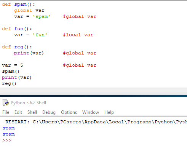The height and width of the screenshot is (150, 187).
Task: Click the shell prompt >>> line
Action: tap(7, 140)
